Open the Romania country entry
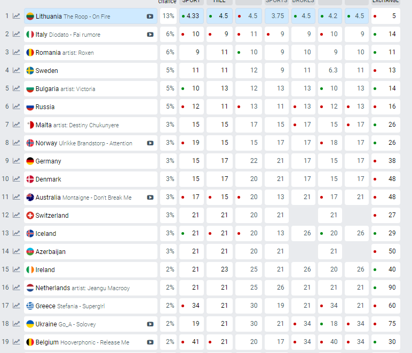The width and height of the screenshot is (412, 353). (x=49, y=52)
